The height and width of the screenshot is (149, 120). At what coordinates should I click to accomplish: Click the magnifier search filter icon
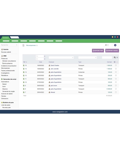115,58
